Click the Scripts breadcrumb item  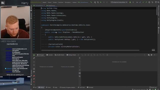click(x=55, y=2)
